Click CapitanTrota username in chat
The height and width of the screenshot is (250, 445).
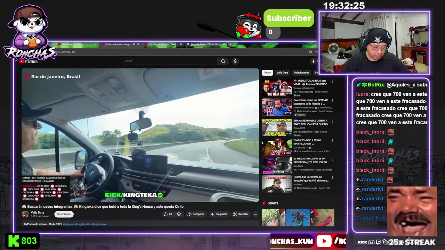(x=371, y=218)
